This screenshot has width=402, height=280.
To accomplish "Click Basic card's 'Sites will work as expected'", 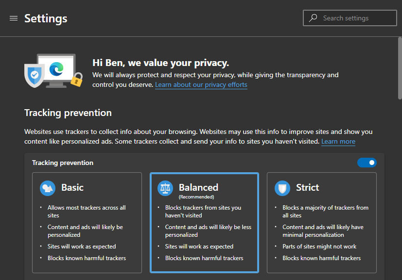I will 82,247.
